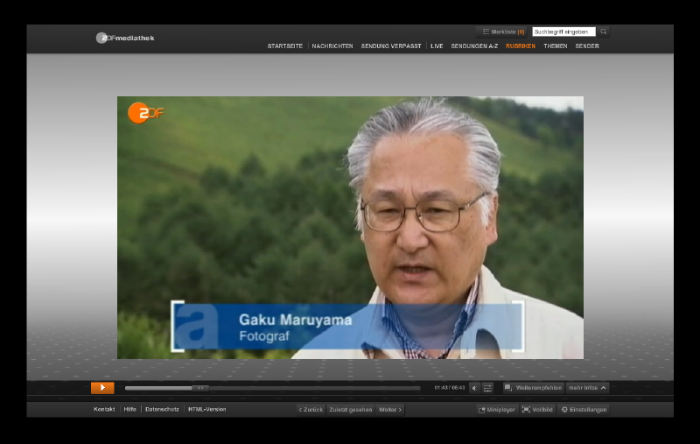Click the ZDFmediathek logo
The width and height of the screenshot is (700, 444).
(x=125, y=38)
